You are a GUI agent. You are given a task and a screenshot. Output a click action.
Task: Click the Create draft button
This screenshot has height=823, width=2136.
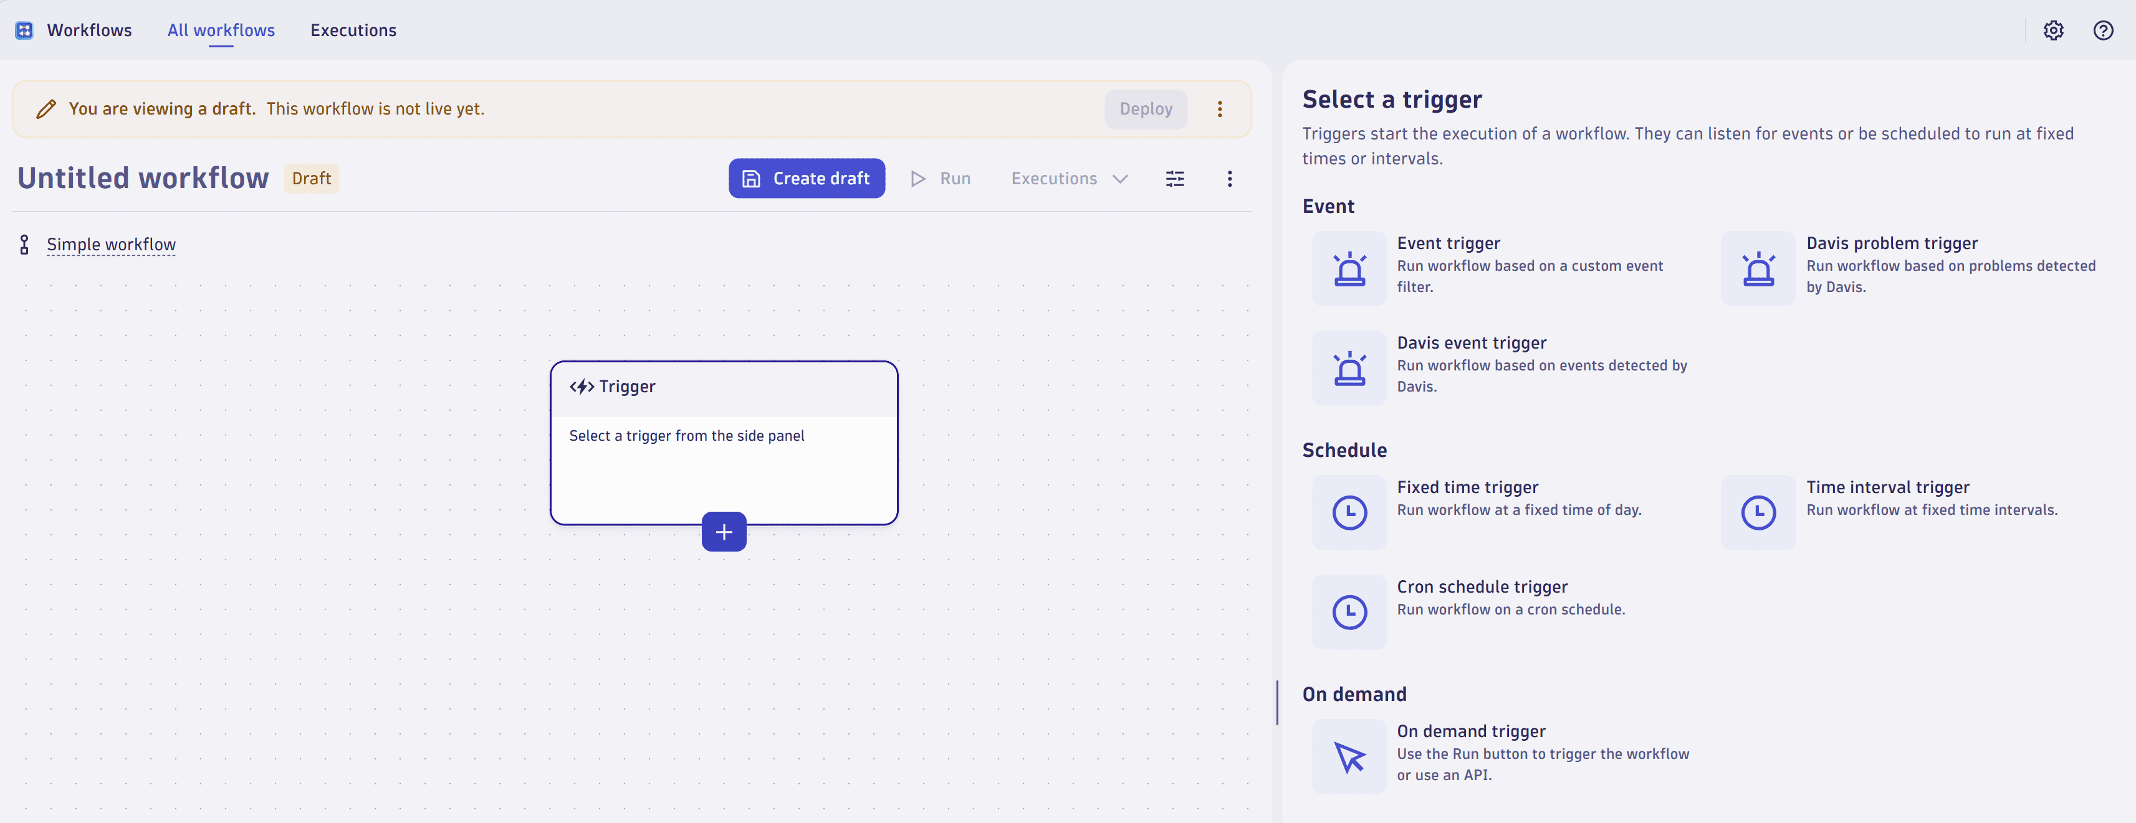coord(807,179)
